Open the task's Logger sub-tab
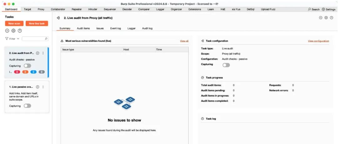The image size is (338, 144). [x=131, y=28]
